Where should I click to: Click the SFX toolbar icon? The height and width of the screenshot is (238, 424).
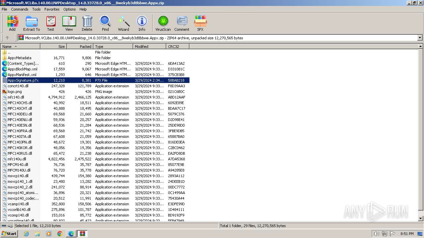coord(200,23)
